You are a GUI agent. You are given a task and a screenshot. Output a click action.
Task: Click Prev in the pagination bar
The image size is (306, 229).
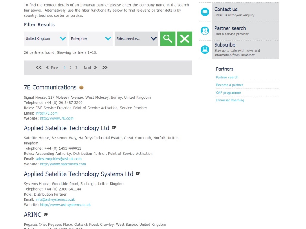[x=52, y=68]
